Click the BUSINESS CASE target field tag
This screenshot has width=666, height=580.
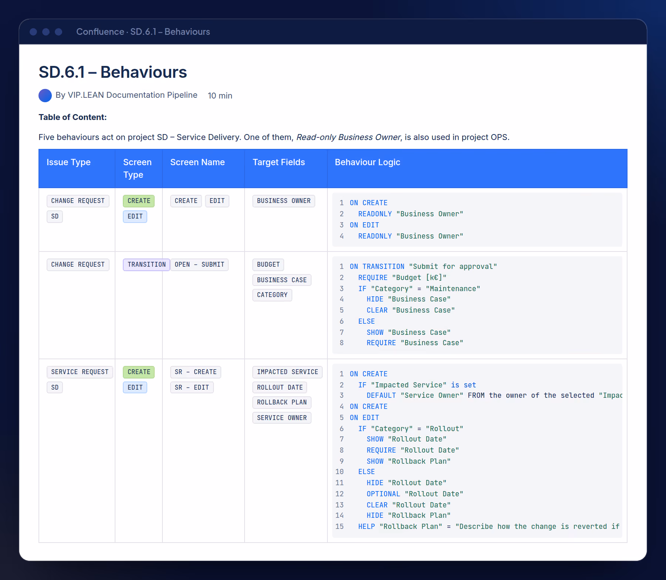point(282,280)
